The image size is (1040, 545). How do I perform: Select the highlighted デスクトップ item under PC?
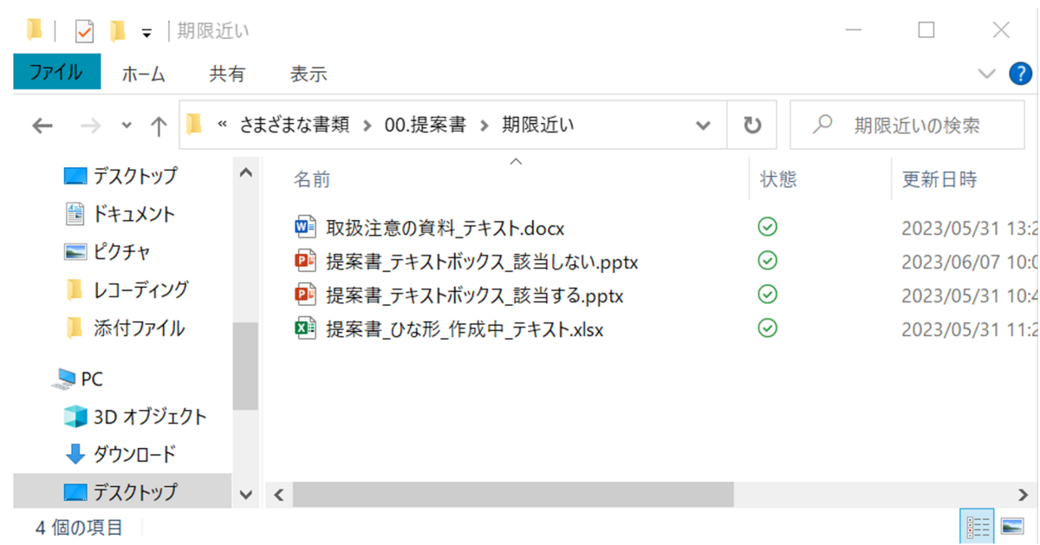122,492
